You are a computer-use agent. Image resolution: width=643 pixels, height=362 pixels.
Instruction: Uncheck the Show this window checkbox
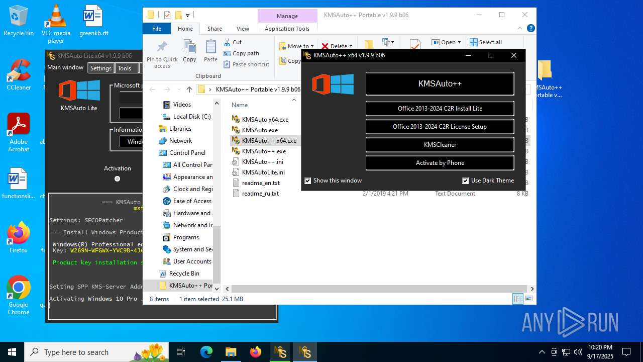(308, 180)
